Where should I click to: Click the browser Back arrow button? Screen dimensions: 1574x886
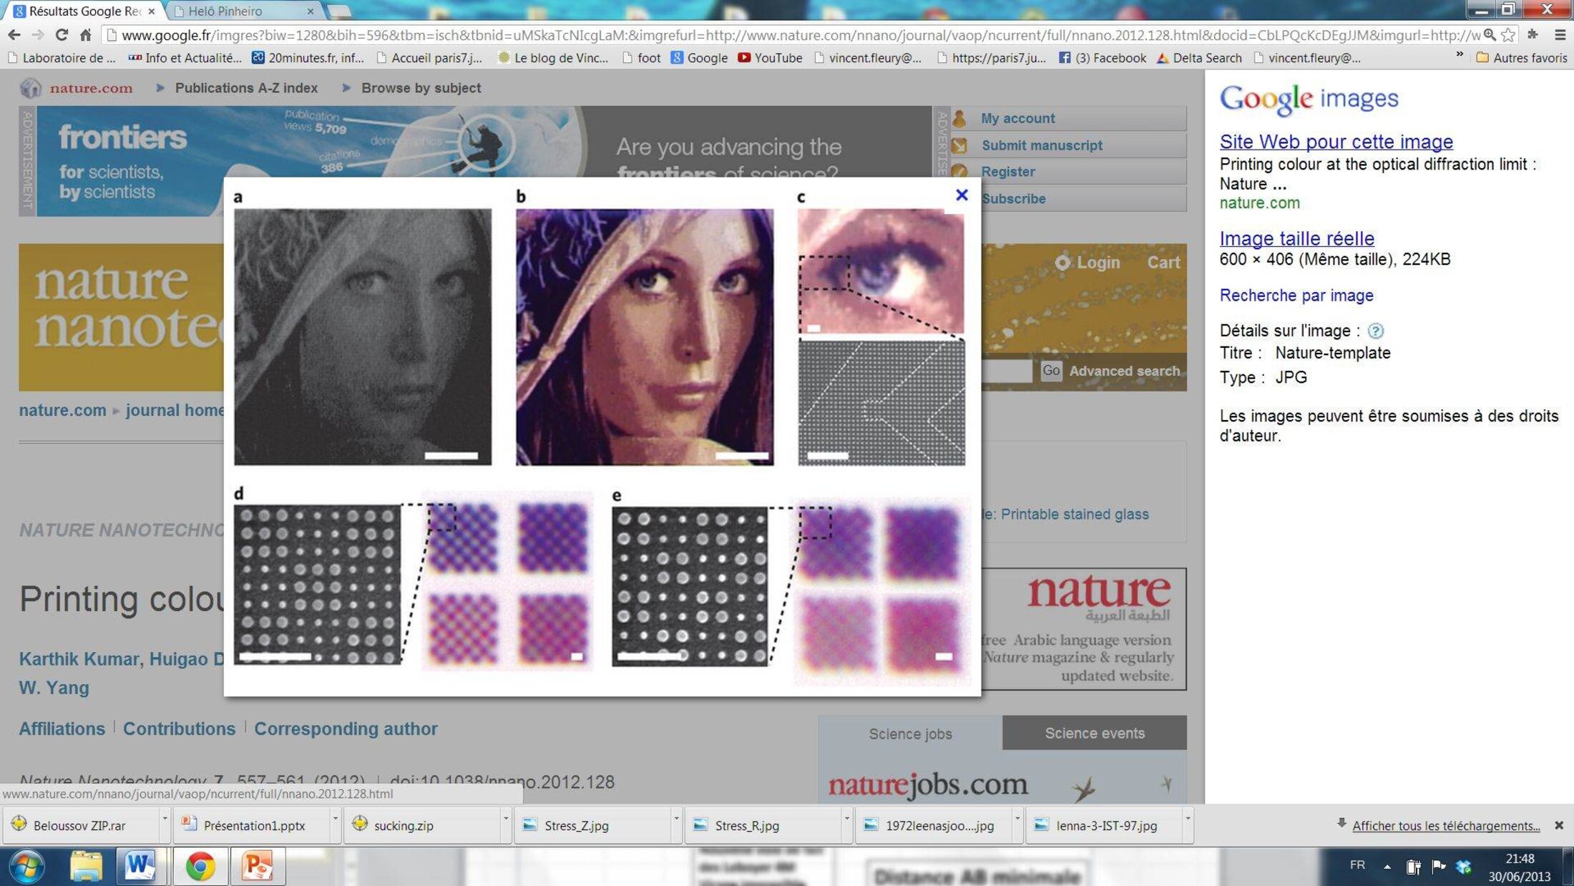(x=14, y=35)
